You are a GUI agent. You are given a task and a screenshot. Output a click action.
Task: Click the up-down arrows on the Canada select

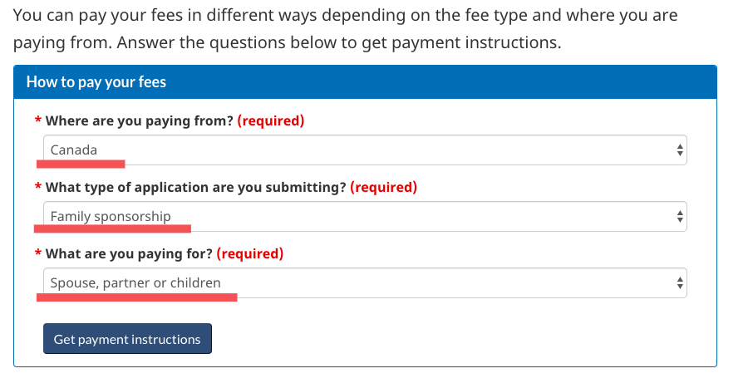point(680,150)
